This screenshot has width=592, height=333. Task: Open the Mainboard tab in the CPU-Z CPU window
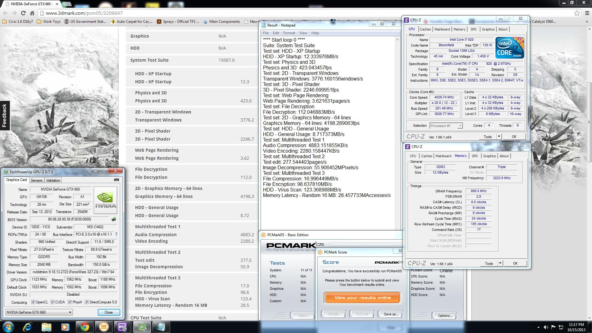(442, 29)
